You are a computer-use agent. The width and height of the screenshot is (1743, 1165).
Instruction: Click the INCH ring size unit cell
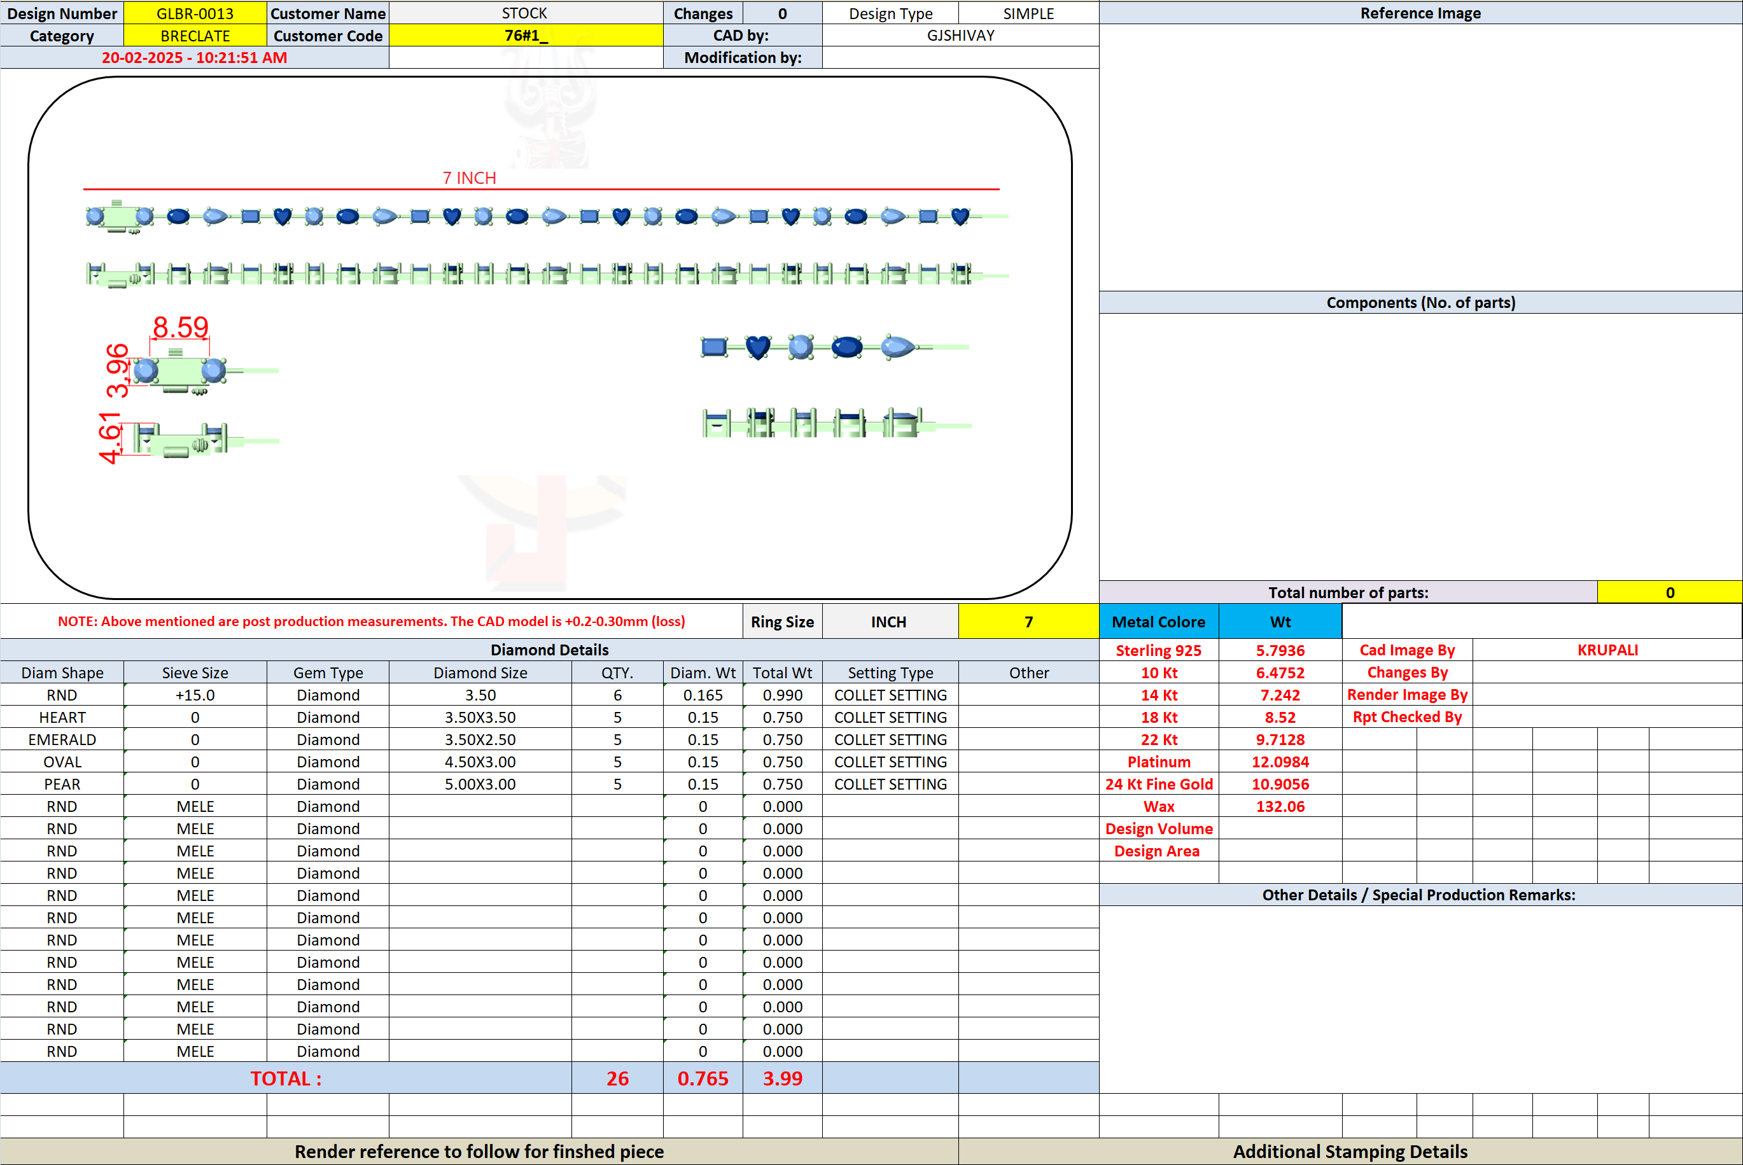890,622
